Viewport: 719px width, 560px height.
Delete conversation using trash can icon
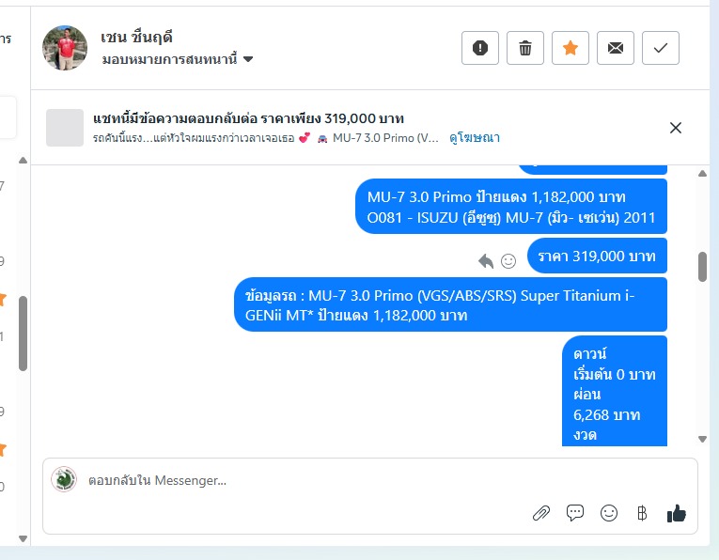click(x=525, y=48)
